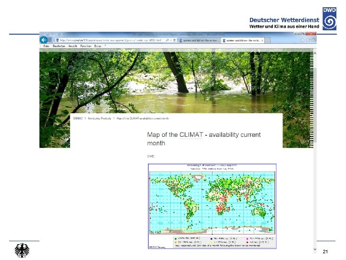Switch to the first Wetter und Klima tab

pyautogui.click(x=199, y=40)
